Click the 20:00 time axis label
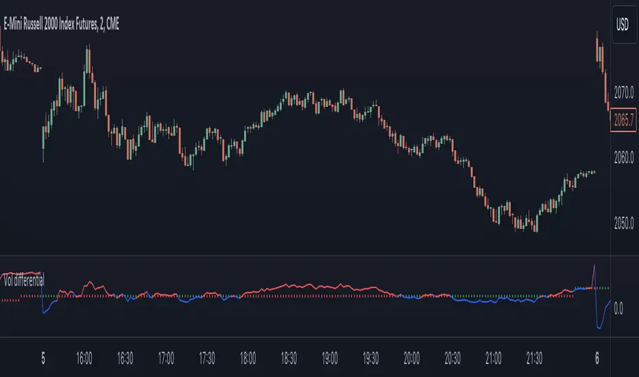Screen dimensions: 639x377 411,358
